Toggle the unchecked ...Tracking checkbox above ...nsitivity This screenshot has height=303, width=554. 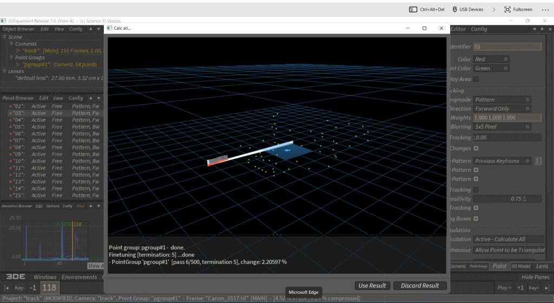pos(476,189)
